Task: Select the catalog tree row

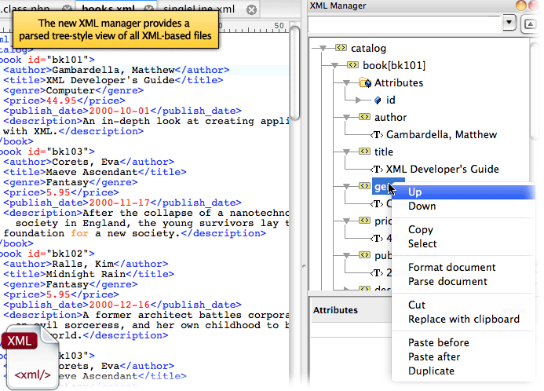Action: click(368, 48)
